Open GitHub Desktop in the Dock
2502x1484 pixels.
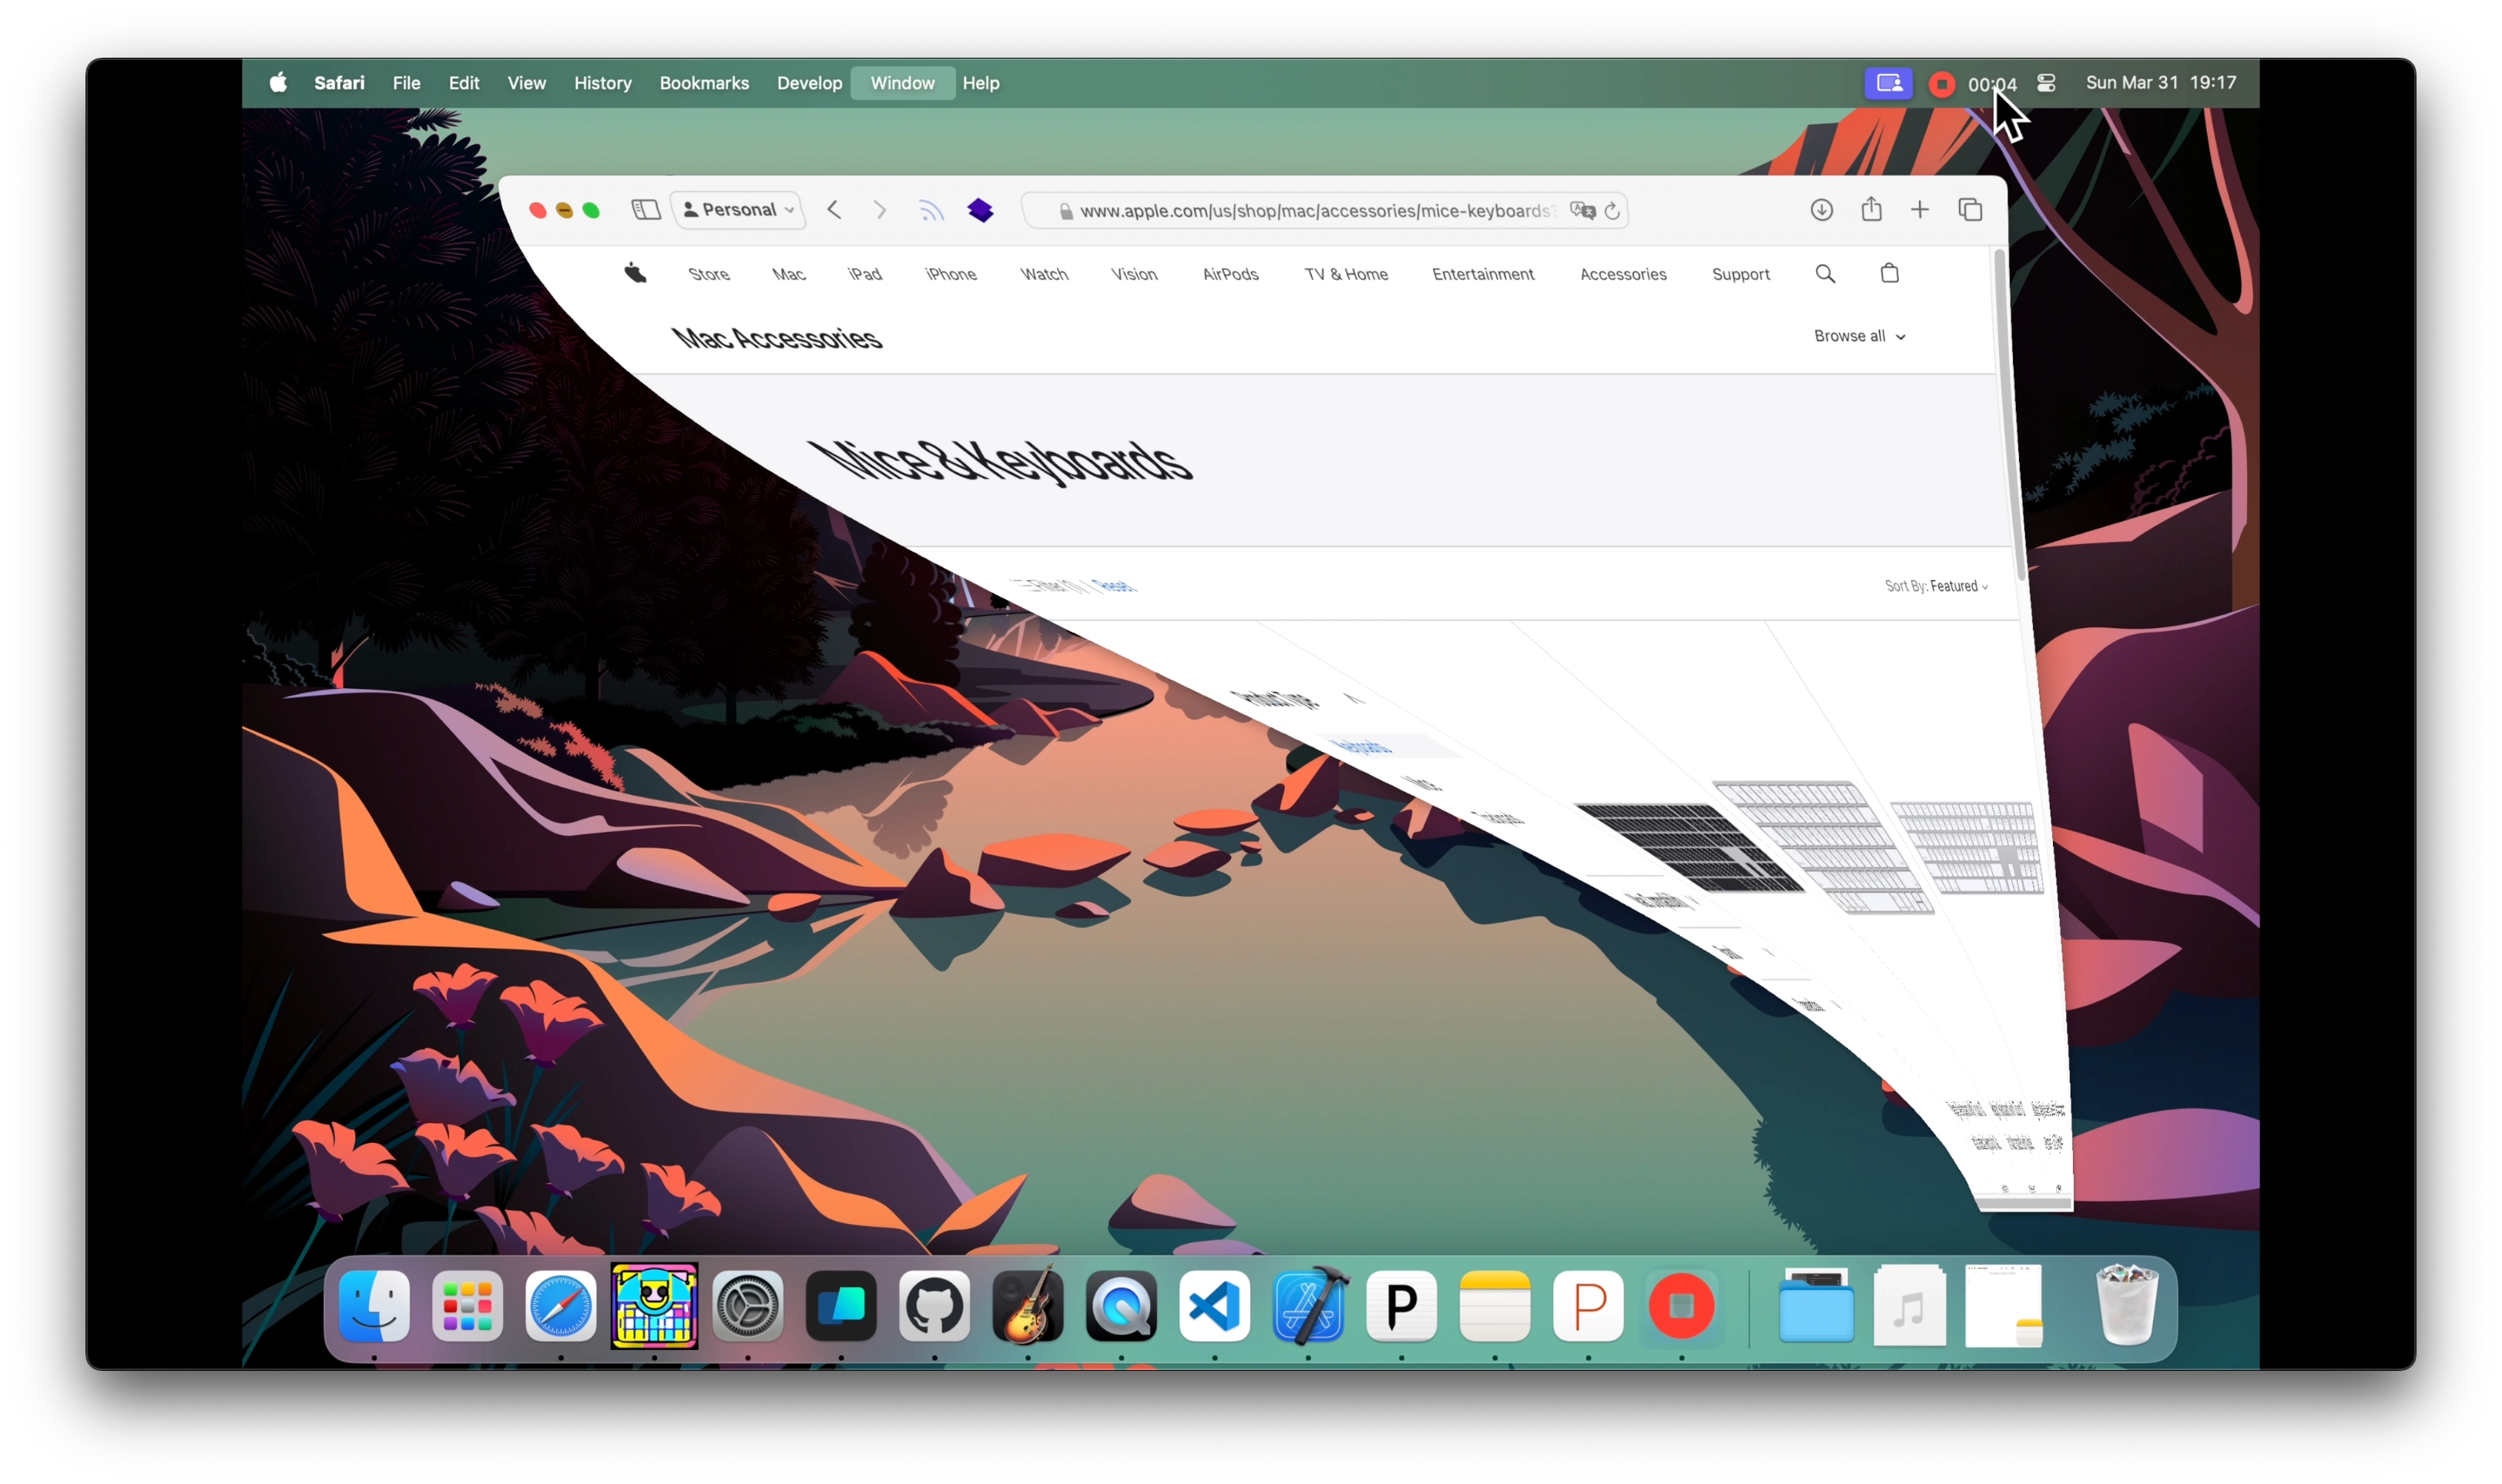(x=934, y=1305)
